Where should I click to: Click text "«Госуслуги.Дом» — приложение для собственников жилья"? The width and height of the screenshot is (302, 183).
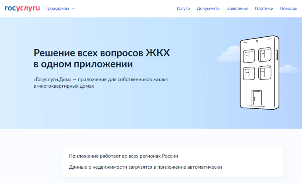[101, 79]
